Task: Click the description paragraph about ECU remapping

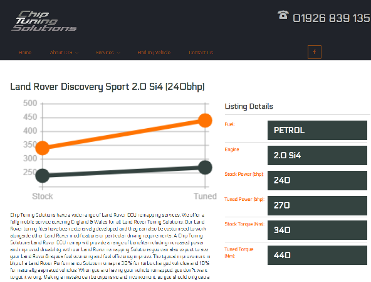Action: tap(110, 246)
